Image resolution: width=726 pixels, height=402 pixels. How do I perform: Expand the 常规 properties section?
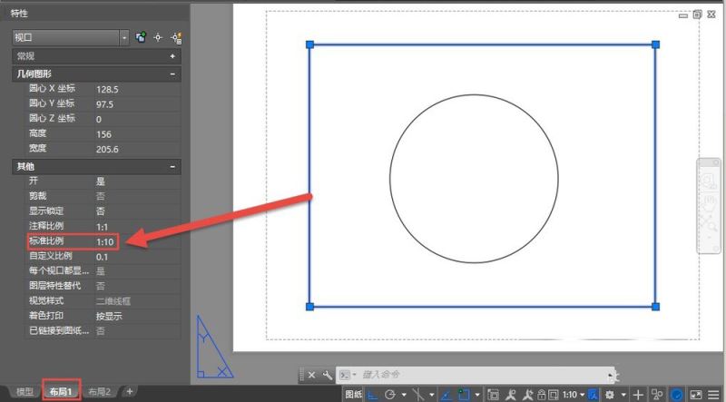click(172, 56)
